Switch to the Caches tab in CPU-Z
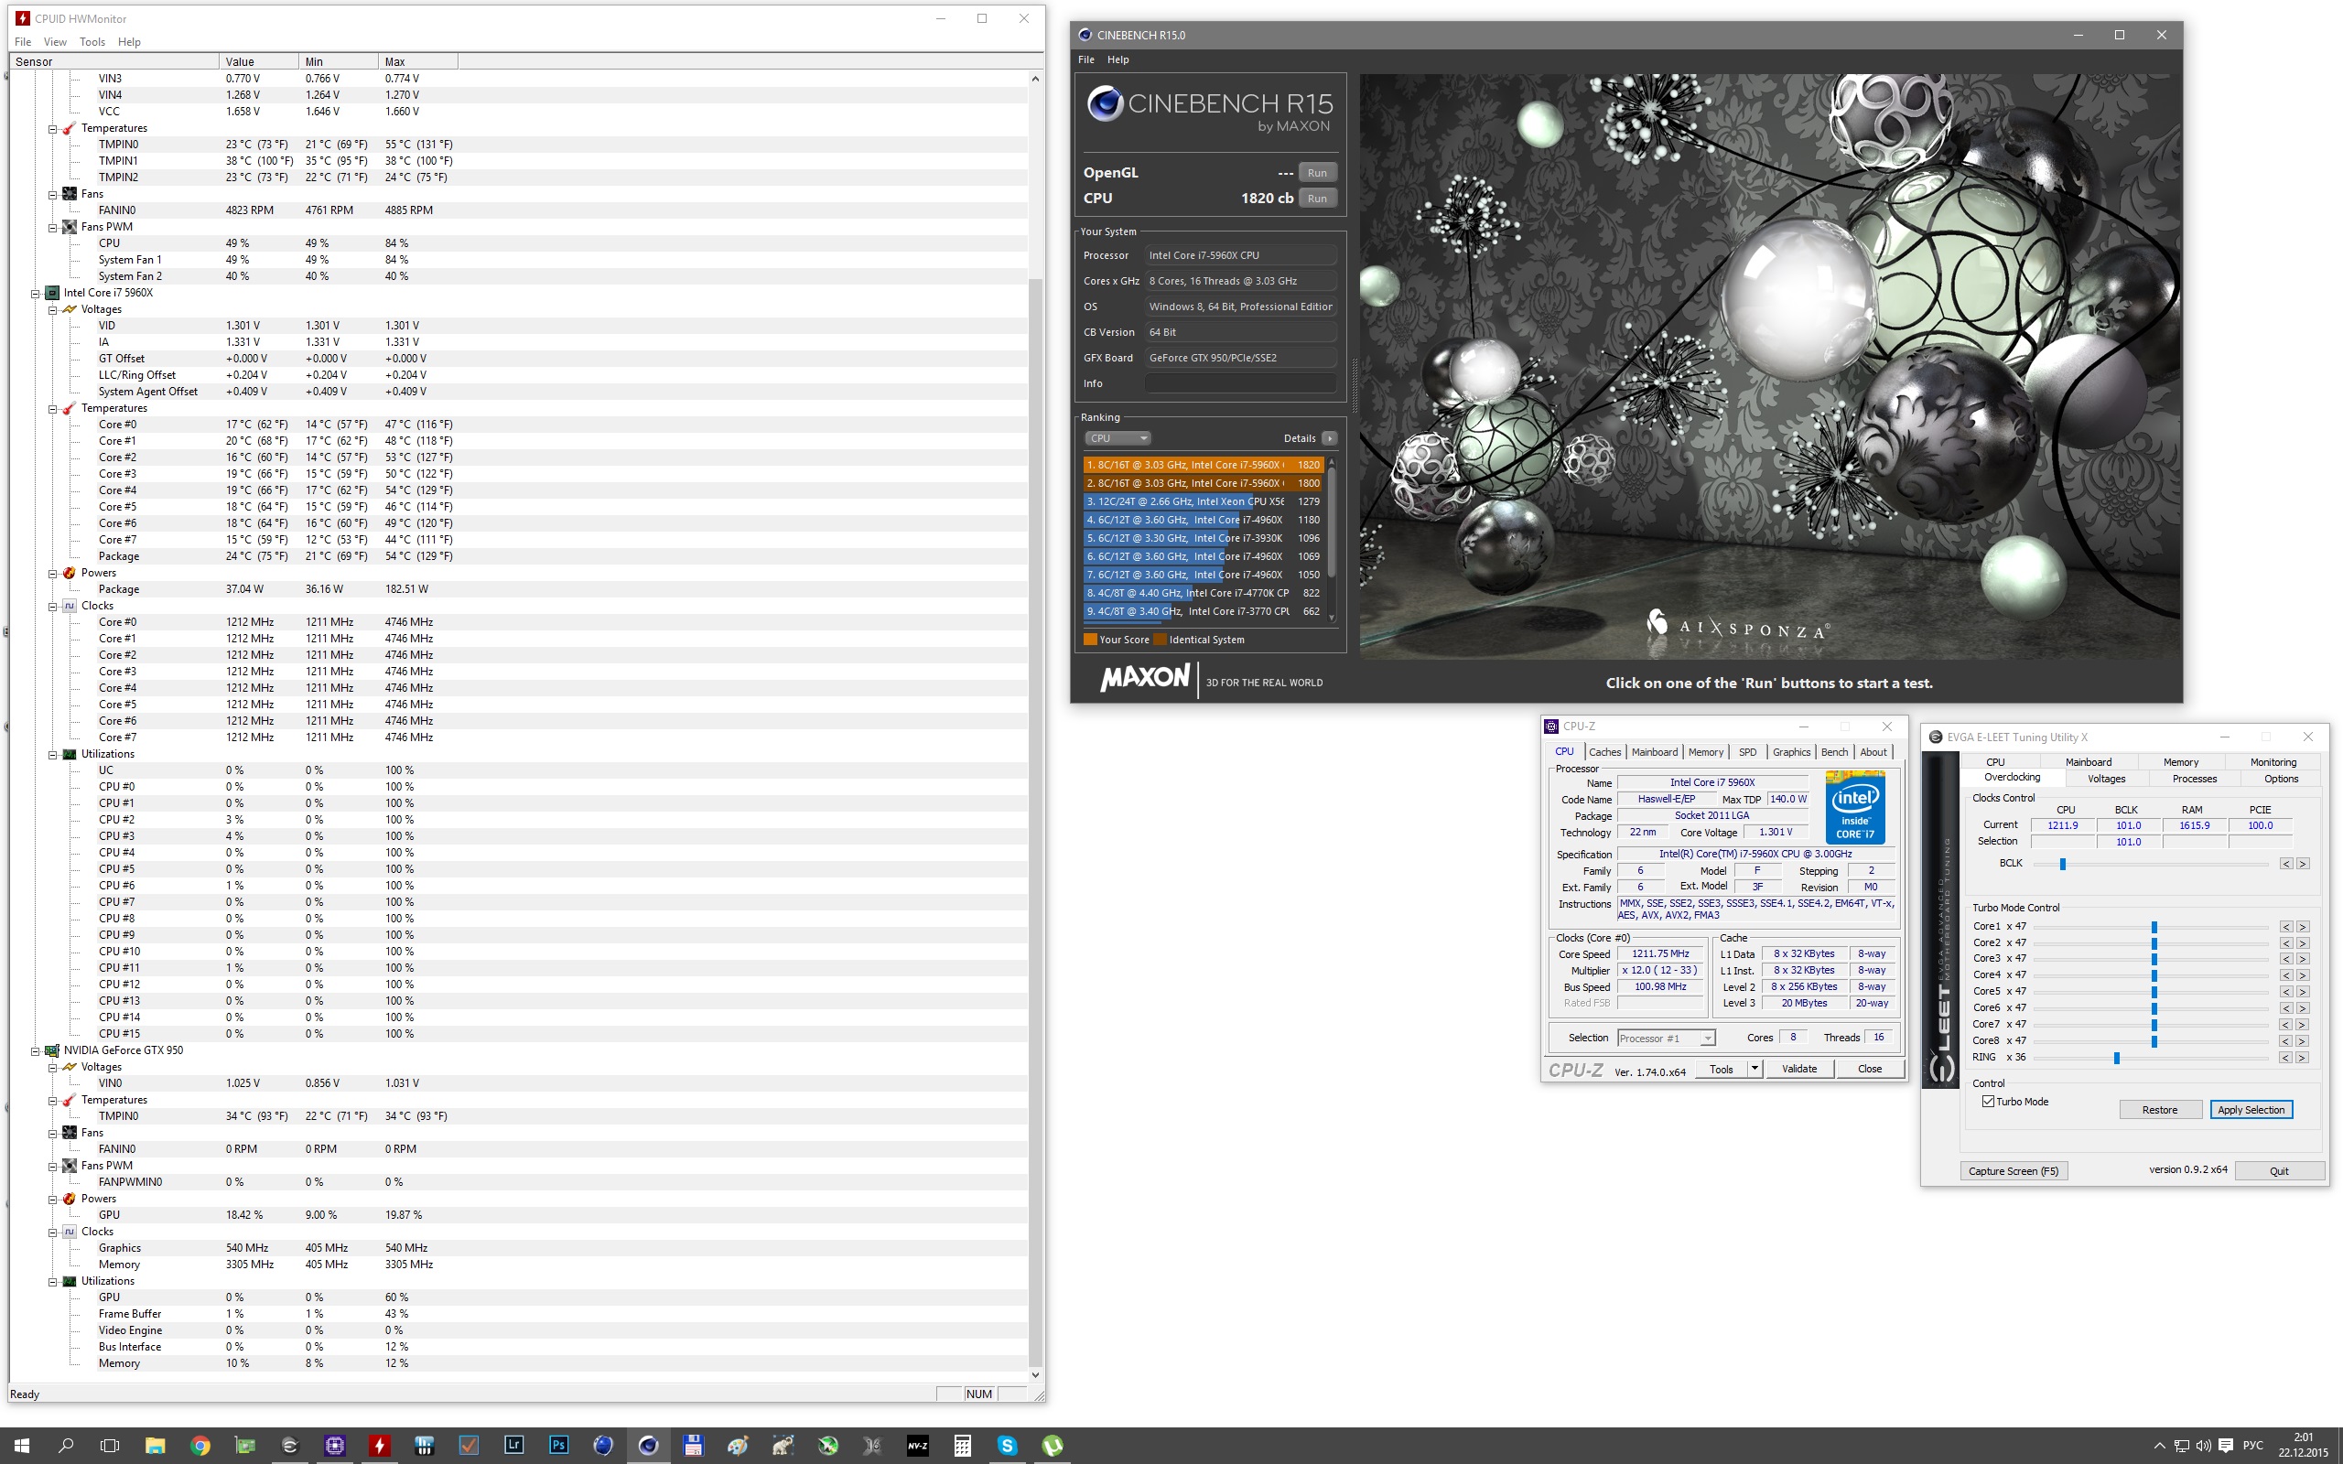Screen dimensions: 2343x1464 click(x=1604, y=752)
